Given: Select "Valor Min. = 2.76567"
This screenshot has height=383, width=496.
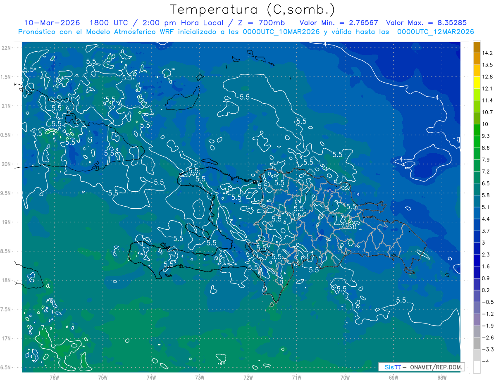Looking at the screenshot, I should [339, 22].
